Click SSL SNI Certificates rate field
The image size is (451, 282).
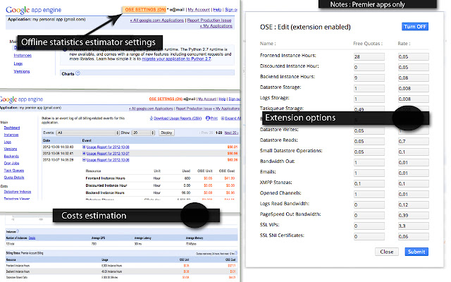tap(414, 237)
